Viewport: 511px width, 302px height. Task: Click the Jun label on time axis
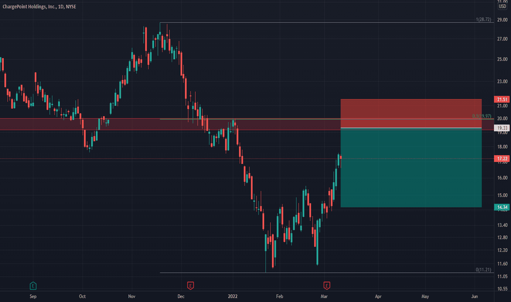(x=474, y=297)
